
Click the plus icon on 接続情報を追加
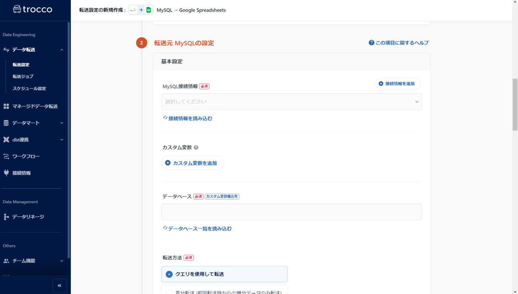click(381, 84)
